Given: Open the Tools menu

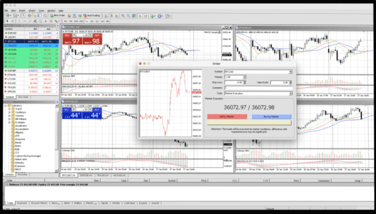Looking at the screenshot, I should click(x=41, y=11).
